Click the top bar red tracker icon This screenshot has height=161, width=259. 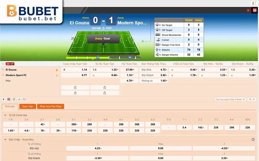tap(254, 10)
